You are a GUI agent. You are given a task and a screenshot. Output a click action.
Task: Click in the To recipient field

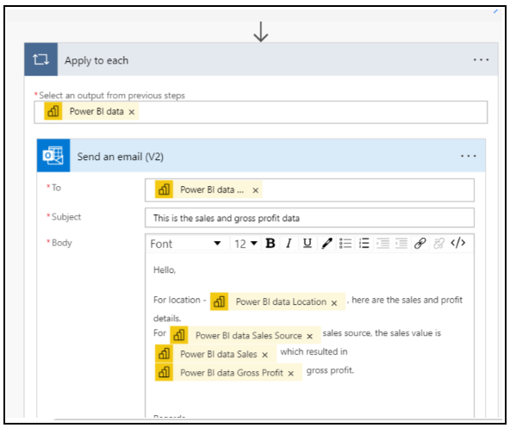tap(309, 190)
